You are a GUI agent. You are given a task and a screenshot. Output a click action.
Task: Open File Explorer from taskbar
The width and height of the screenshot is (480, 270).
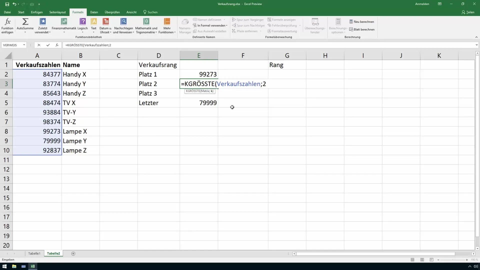click(14, 266)
